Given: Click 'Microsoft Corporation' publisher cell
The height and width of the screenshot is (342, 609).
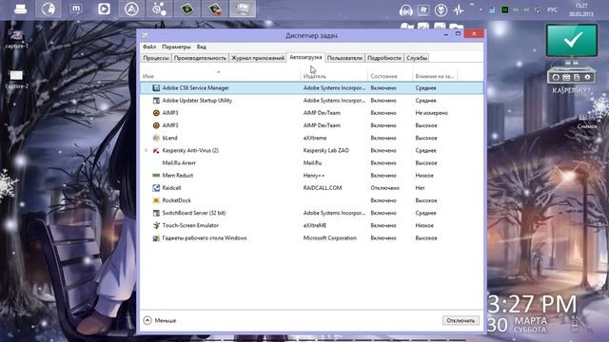Looking at the screenshot, I should [330, 238].
